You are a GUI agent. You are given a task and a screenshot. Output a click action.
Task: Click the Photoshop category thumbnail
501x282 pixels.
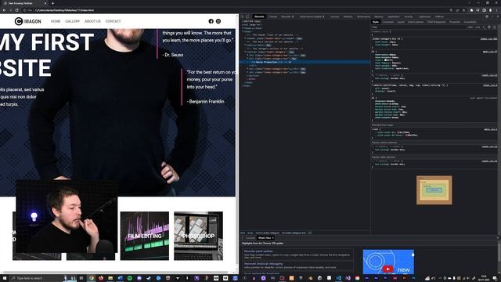(x=198, y=236)
